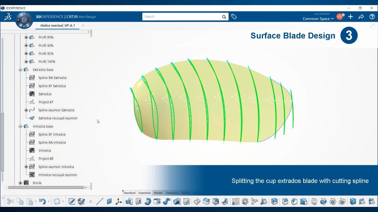
Task: Select the Extrados surface item
Action: (45, 94)
